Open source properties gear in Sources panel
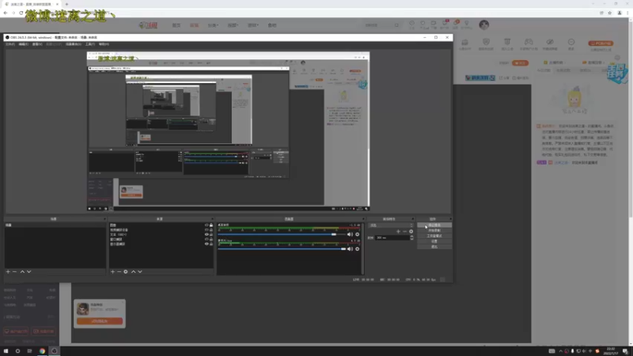The height and width of the screenshot is (356, 633). 126,271
